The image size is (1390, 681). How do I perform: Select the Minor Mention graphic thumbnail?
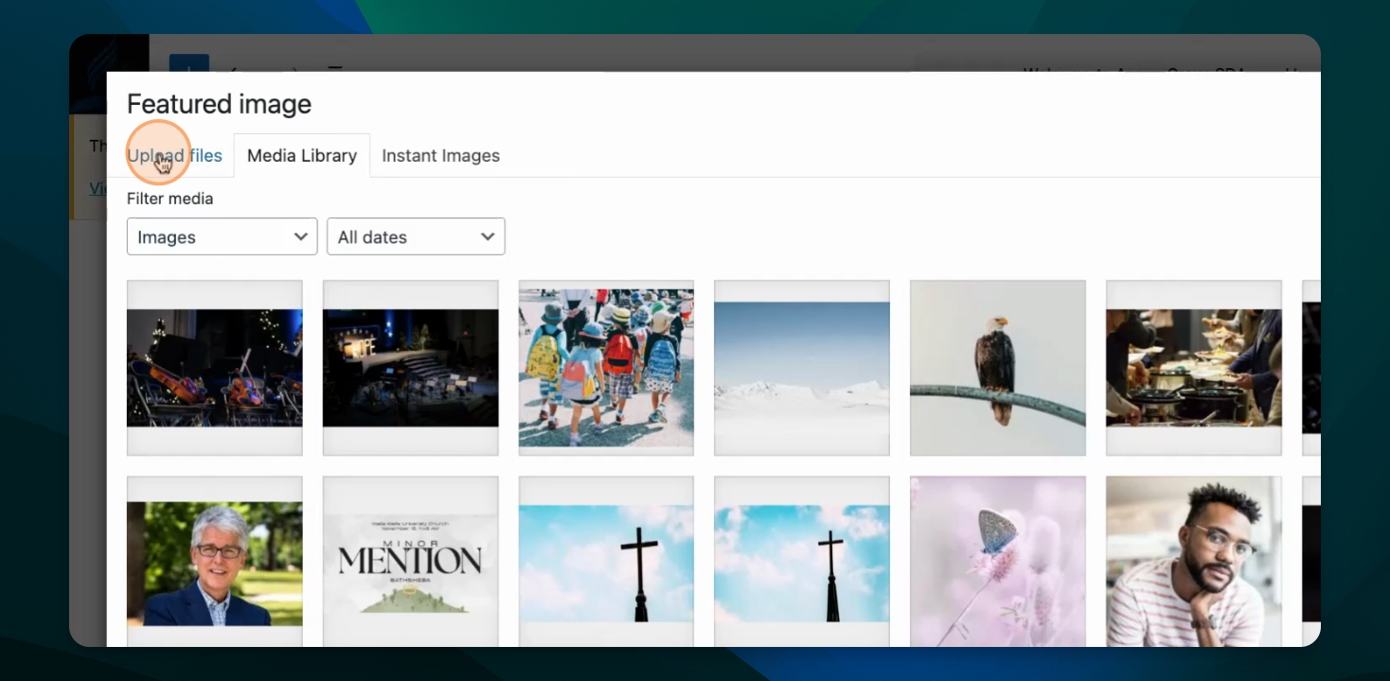pos(410,562)
